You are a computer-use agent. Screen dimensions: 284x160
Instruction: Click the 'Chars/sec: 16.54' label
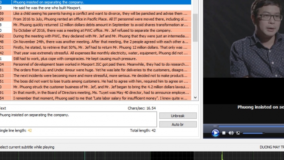tap(142, 108)
